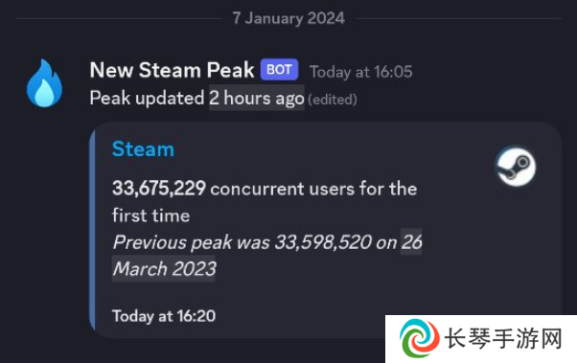
Task: Click the (edited) label
Action: click(333, 100)
